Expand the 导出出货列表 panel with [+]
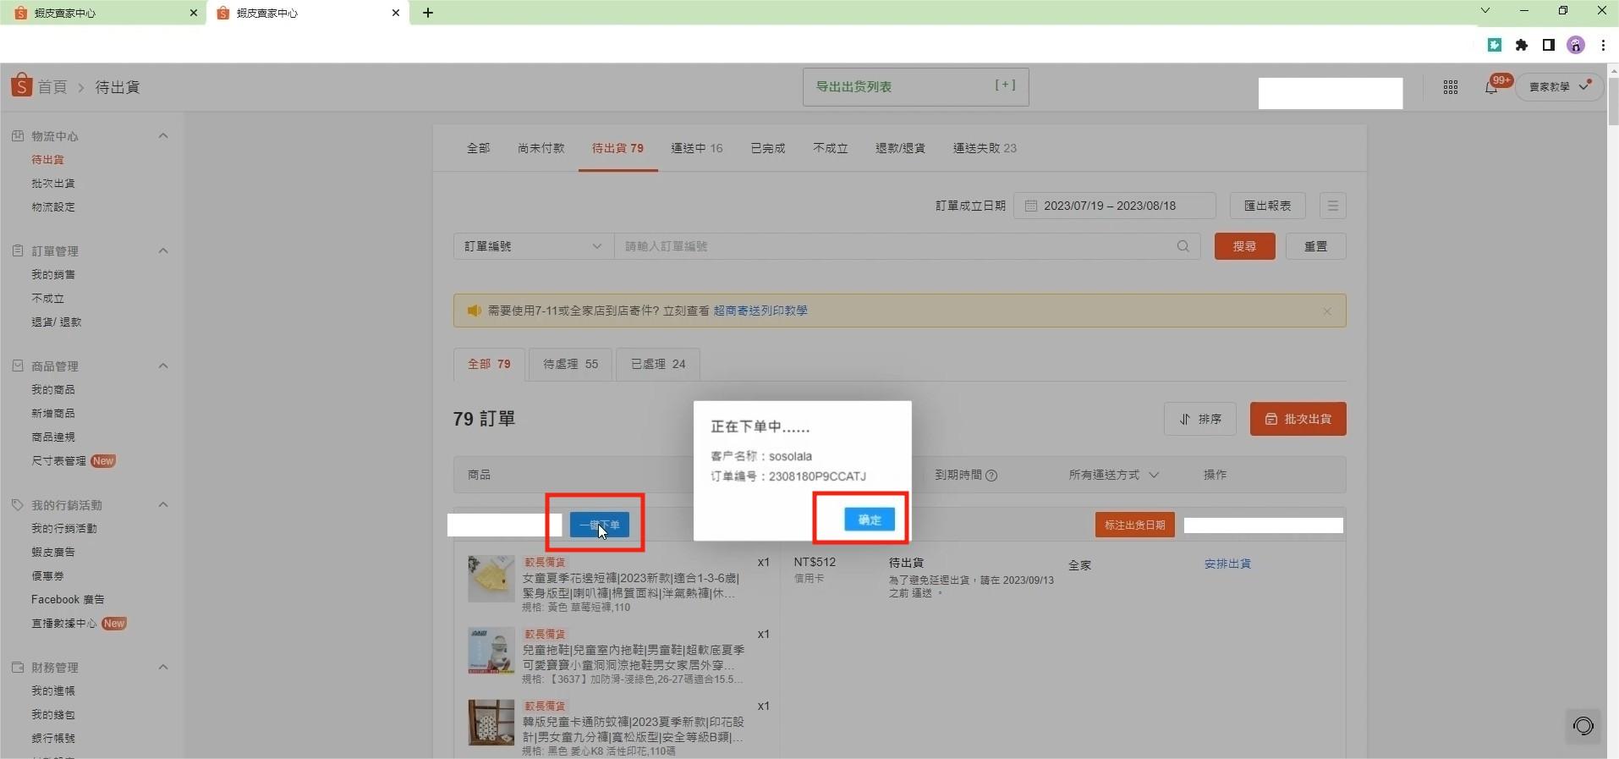1619x759 pixels. pos(1005,85)
